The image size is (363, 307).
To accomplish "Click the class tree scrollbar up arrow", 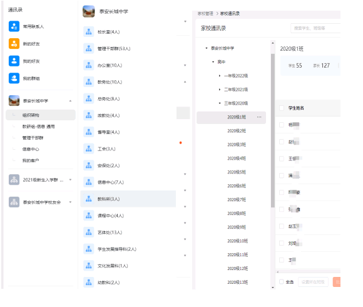I will [273, 43].
